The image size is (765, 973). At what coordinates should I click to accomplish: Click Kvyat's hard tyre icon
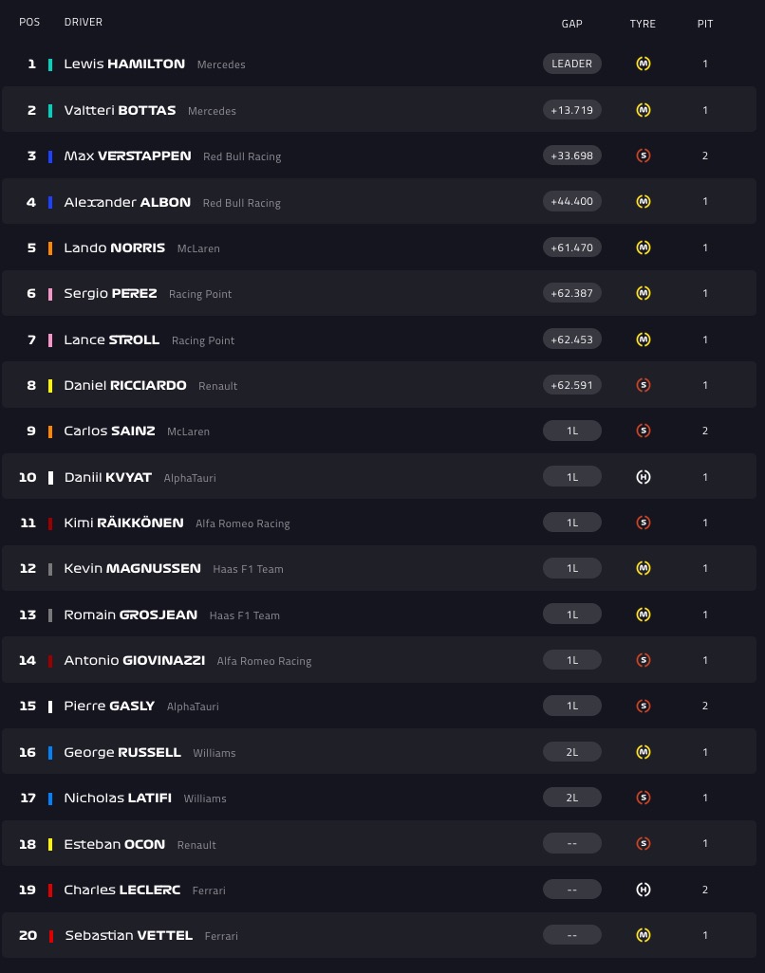(643, 477)
